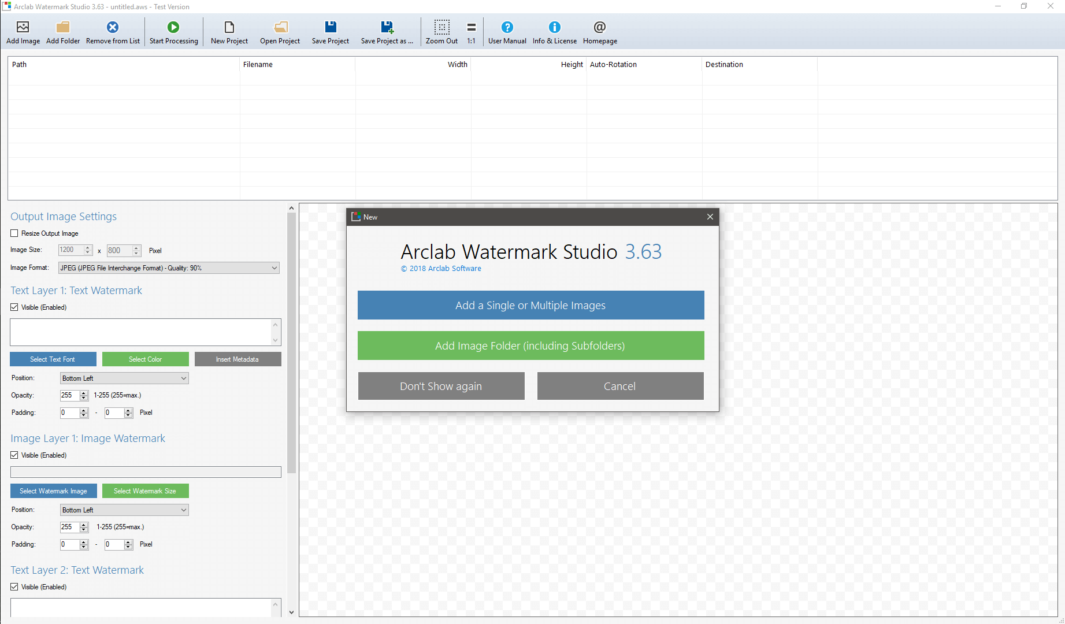Click the Add Image toolbar icon

click(23, 27)
